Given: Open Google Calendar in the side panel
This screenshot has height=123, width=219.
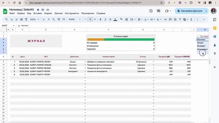Looking at the screenshot, I should coord(215,19).
